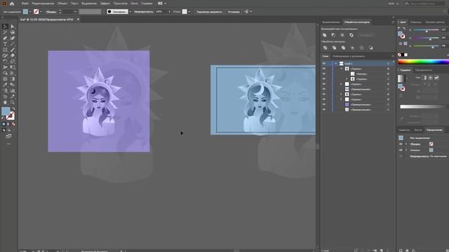Click the Unite shape mode icon
This screenshot has height=252, width=449.
click(324, 35)
